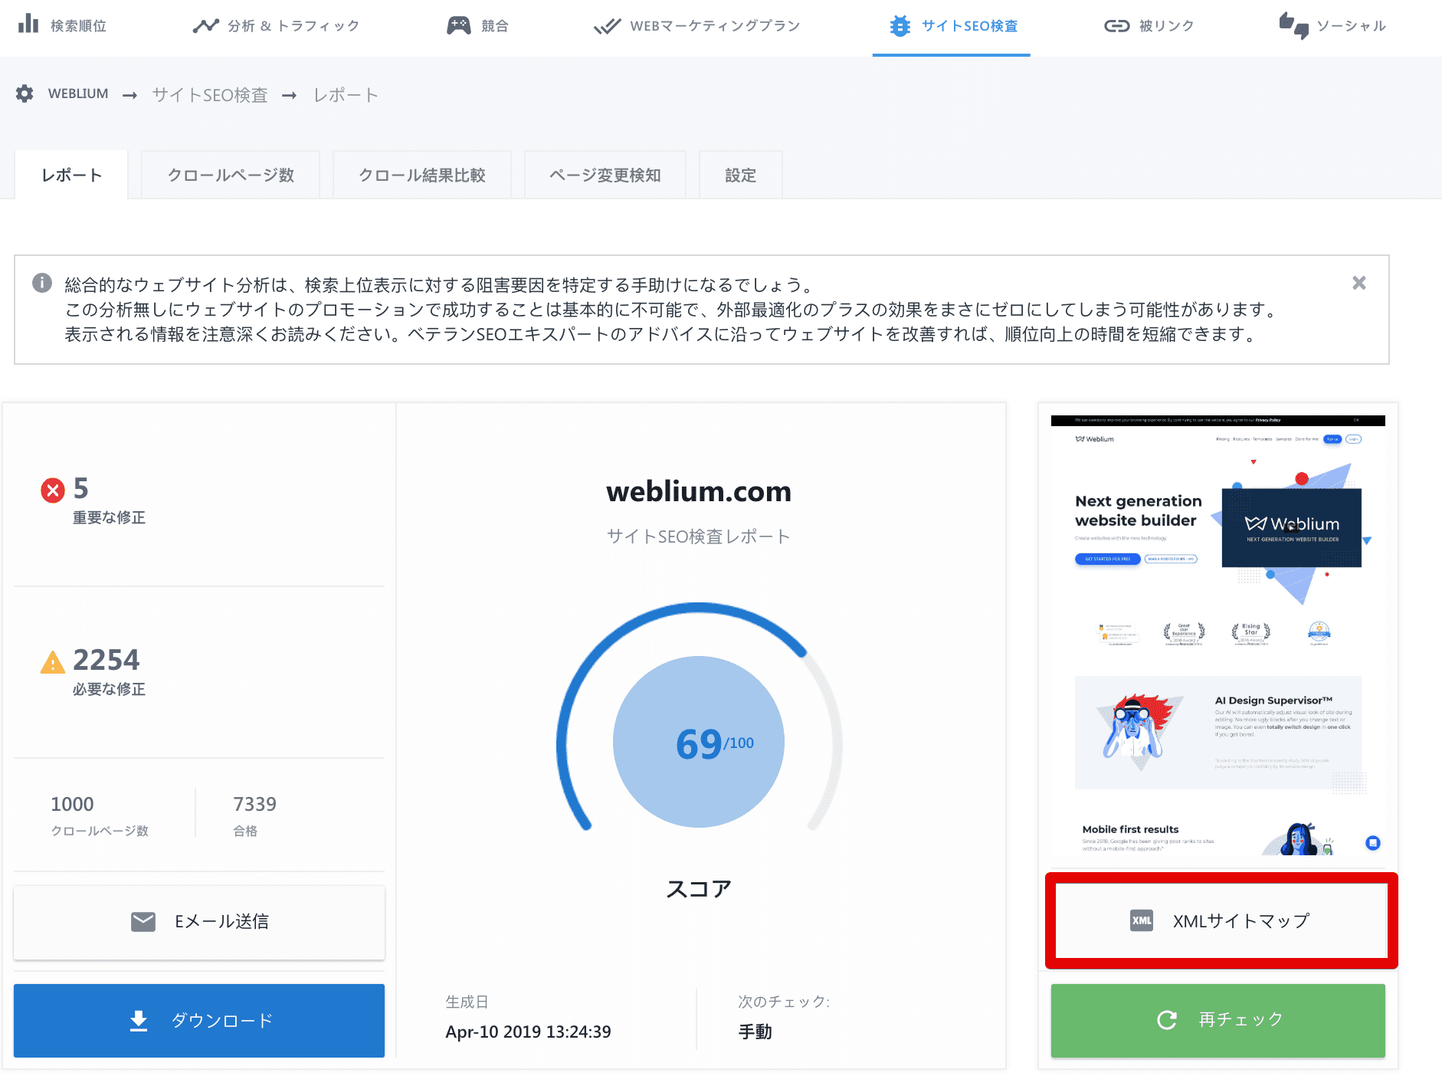The image size is (1442, 1076).
Task: Open 検索順位 via the bar chart icon
Action: click(28, 25)
